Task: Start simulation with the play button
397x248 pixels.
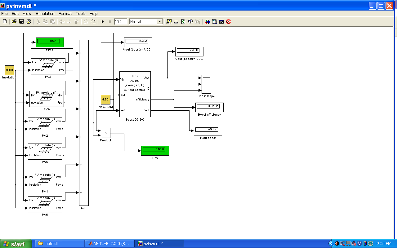Action: click(x=103, y=22)
